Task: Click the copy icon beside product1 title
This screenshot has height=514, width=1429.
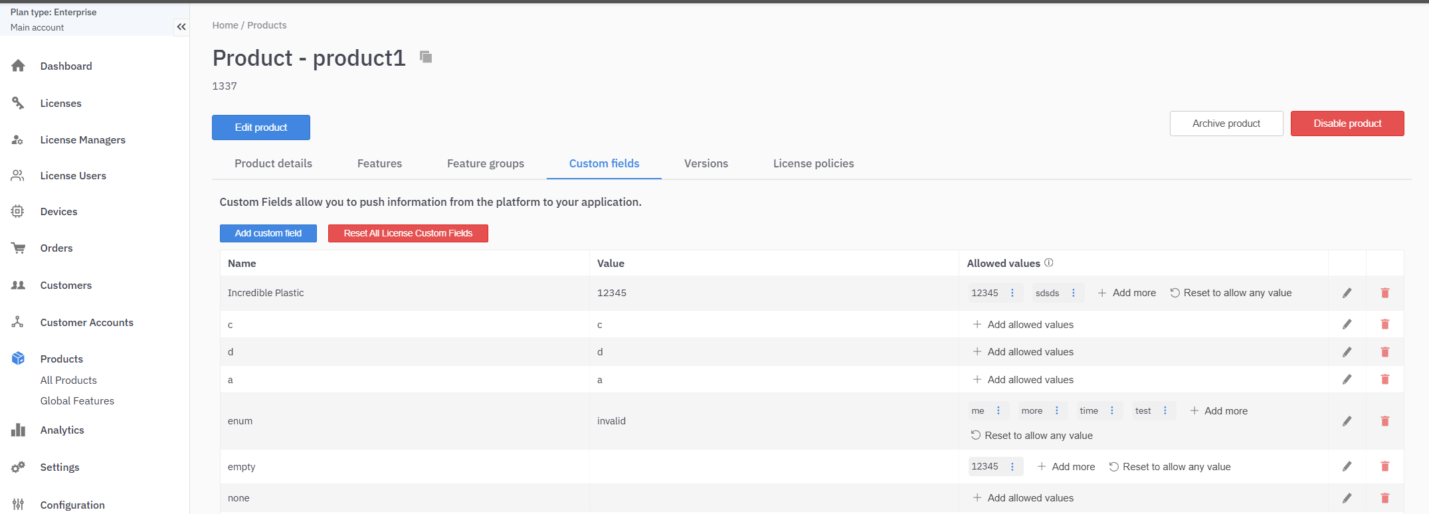Action: click(426, 57)
